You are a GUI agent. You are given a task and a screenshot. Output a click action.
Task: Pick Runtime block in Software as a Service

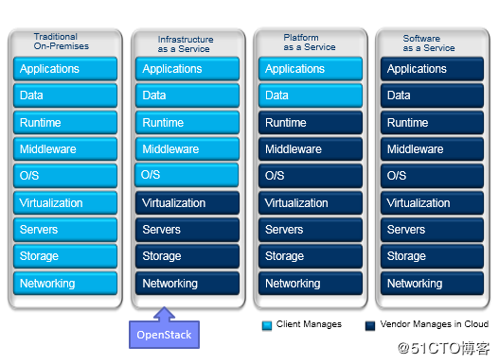(x=432, y=123)
